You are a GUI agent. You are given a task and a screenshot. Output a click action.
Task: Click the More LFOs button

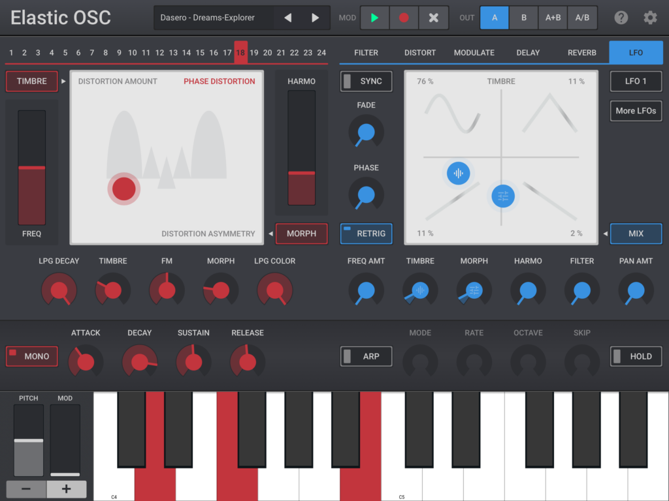point(636,111)
